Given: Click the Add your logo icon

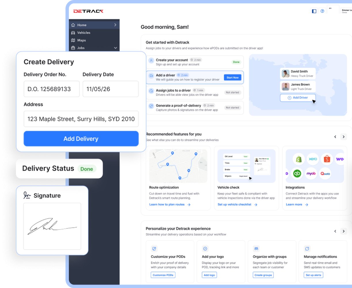Looking at the screenshot, I should coord(205,249).
